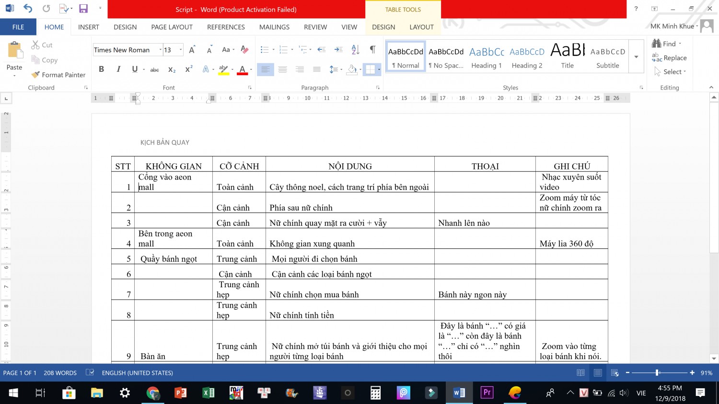Open the Find dropdown arrow
The width and height of the screenshot is (719, 404).
680,44
